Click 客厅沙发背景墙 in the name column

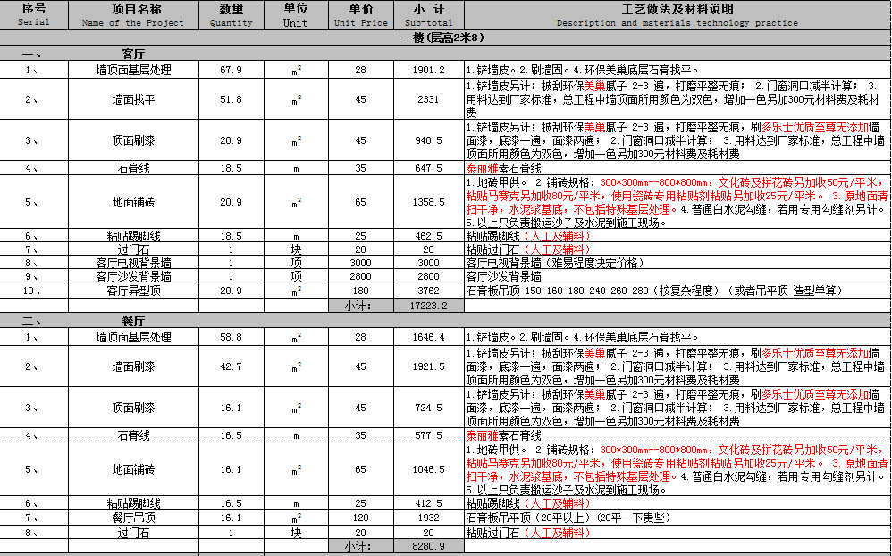(x=133, y=276)
